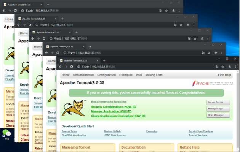Open Clustering/Session Replication HOW-TO link
The height and width of the screenshot is (152, 240).
(x=118, y=116)
